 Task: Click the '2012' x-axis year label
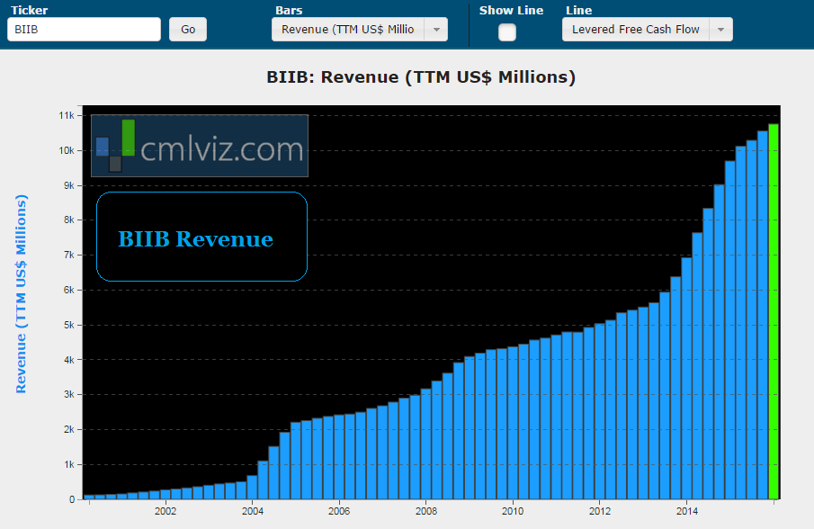600,511
